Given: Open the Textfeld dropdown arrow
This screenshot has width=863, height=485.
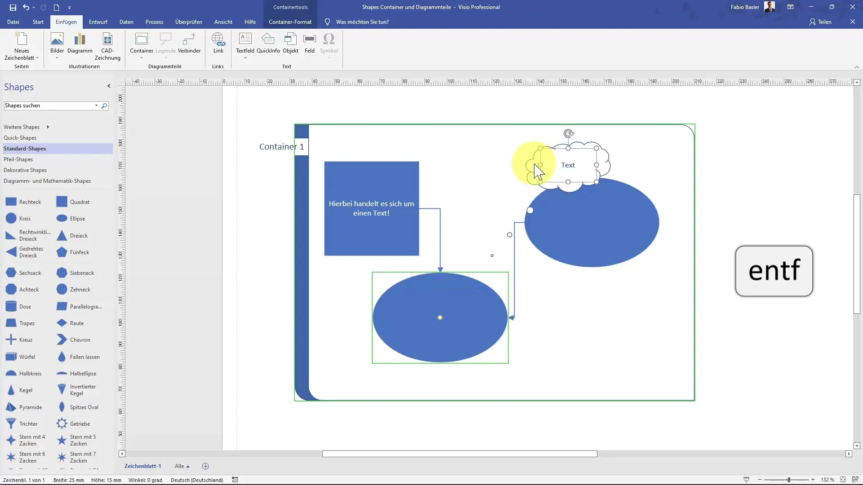Looking at the screenshot, I should click(245, 58).
